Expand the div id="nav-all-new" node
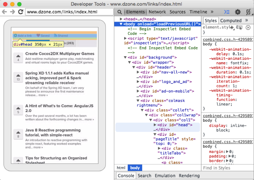This screenshot has width=254, height=180. point(138,72)
